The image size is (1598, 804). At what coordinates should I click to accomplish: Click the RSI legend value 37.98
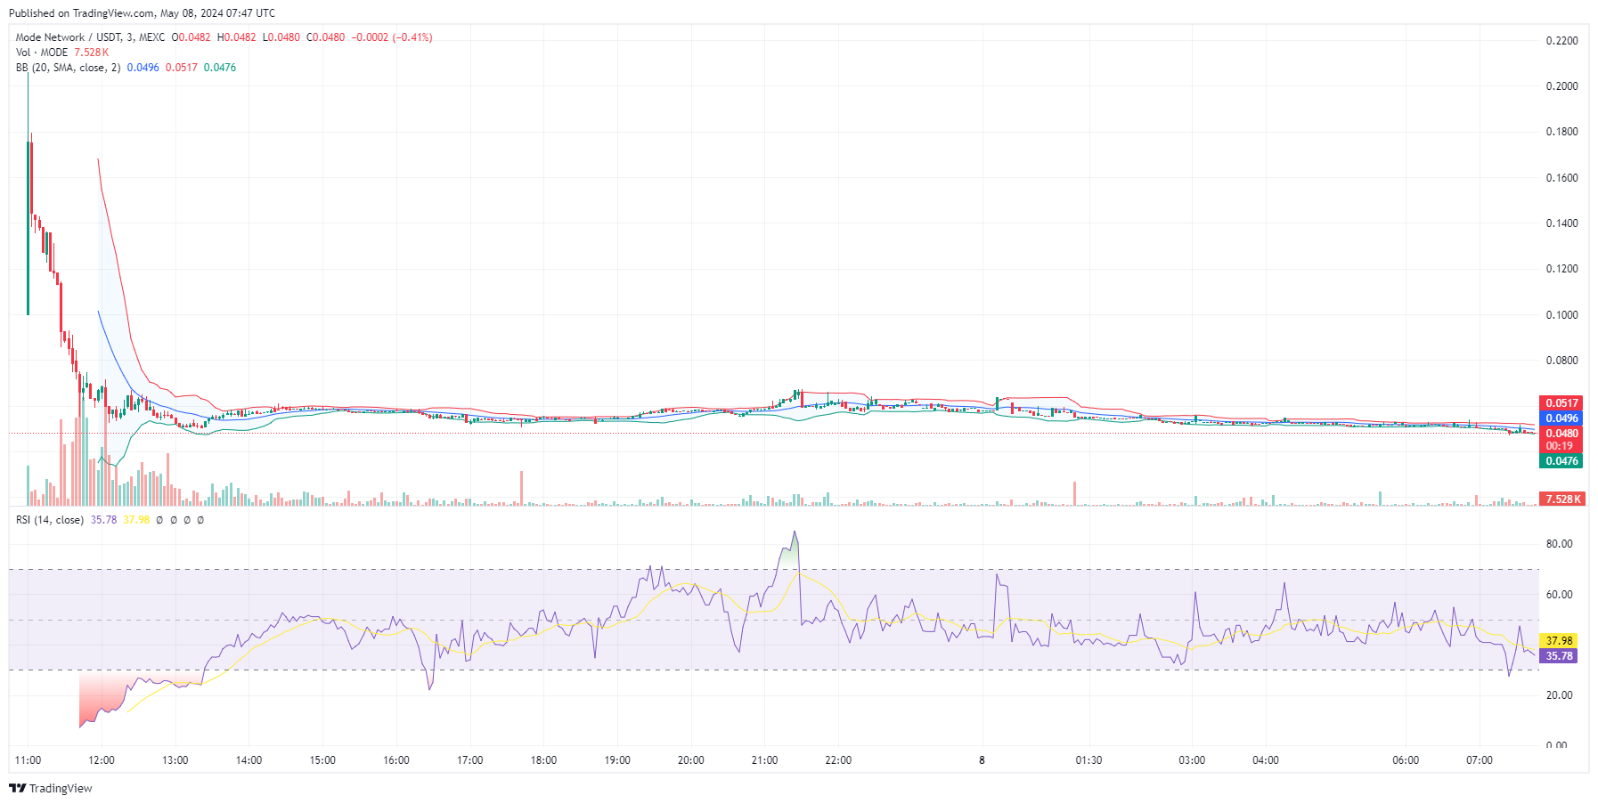click(x=136, y=520)
